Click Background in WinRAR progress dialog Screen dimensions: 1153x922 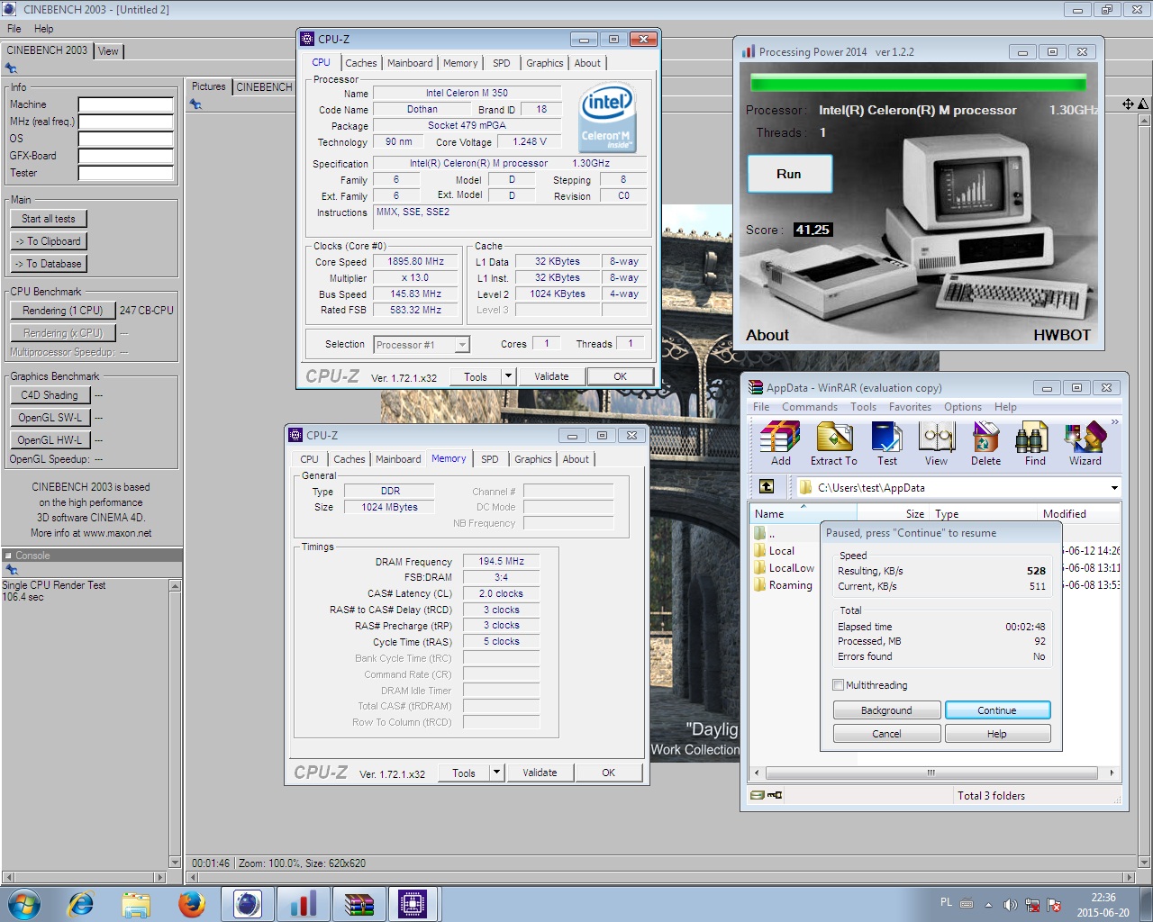click(887, 710)
